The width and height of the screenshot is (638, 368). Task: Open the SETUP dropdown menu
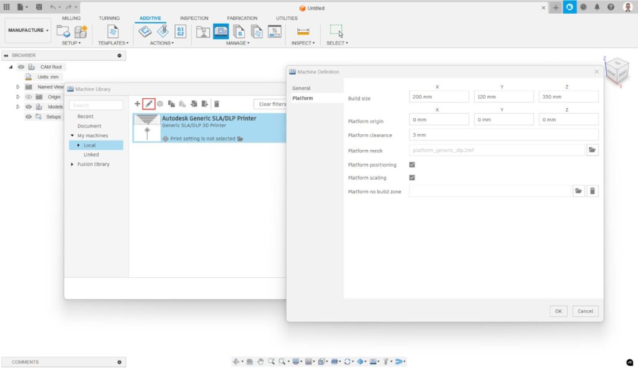click(x=71, y=43)
